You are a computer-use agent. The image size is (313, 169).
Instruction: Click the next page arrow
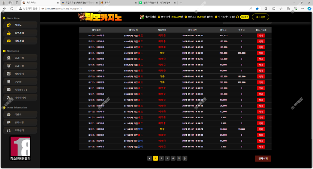185,159
